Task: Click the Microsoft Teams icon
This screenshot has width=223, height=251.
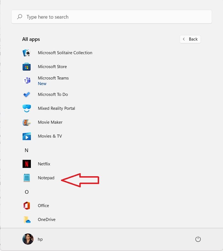Action: click(x=27, y=80)
